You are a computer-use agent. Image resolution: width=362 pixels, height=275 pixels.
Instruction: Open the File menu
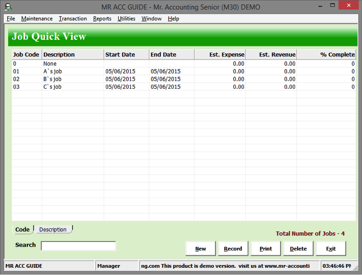coord(11,19)
